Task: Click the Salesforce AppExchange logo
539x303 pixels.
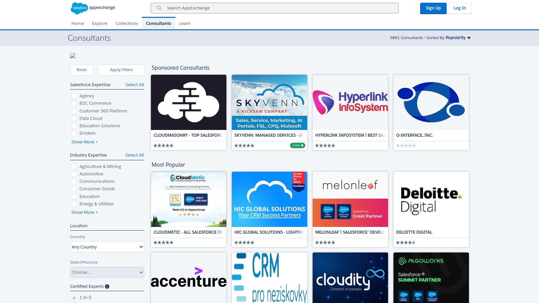Action: [x=93, y=8]
